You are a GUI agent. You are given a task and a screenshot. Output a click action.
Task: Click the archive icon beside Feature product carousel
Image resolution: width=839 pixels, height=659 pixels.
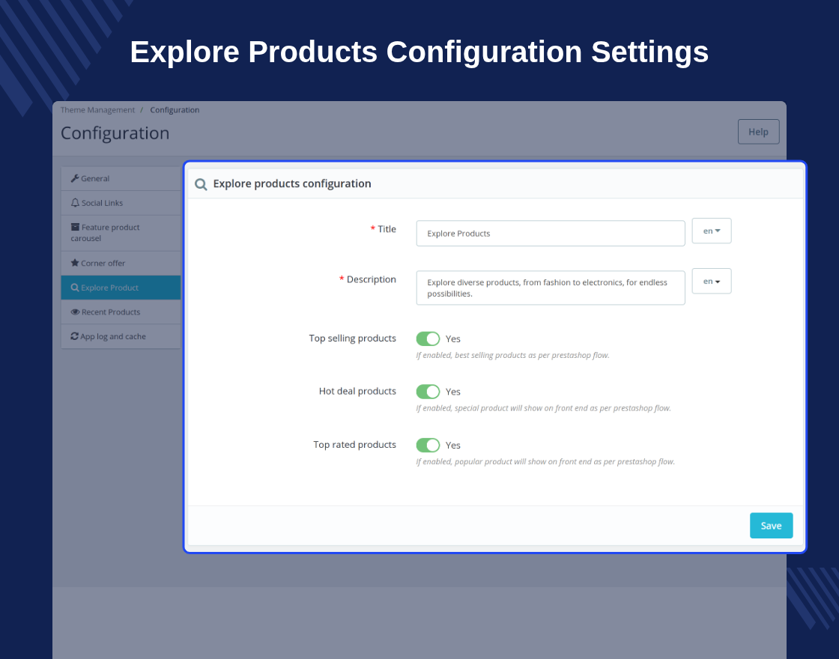click(x=75, y=228)
